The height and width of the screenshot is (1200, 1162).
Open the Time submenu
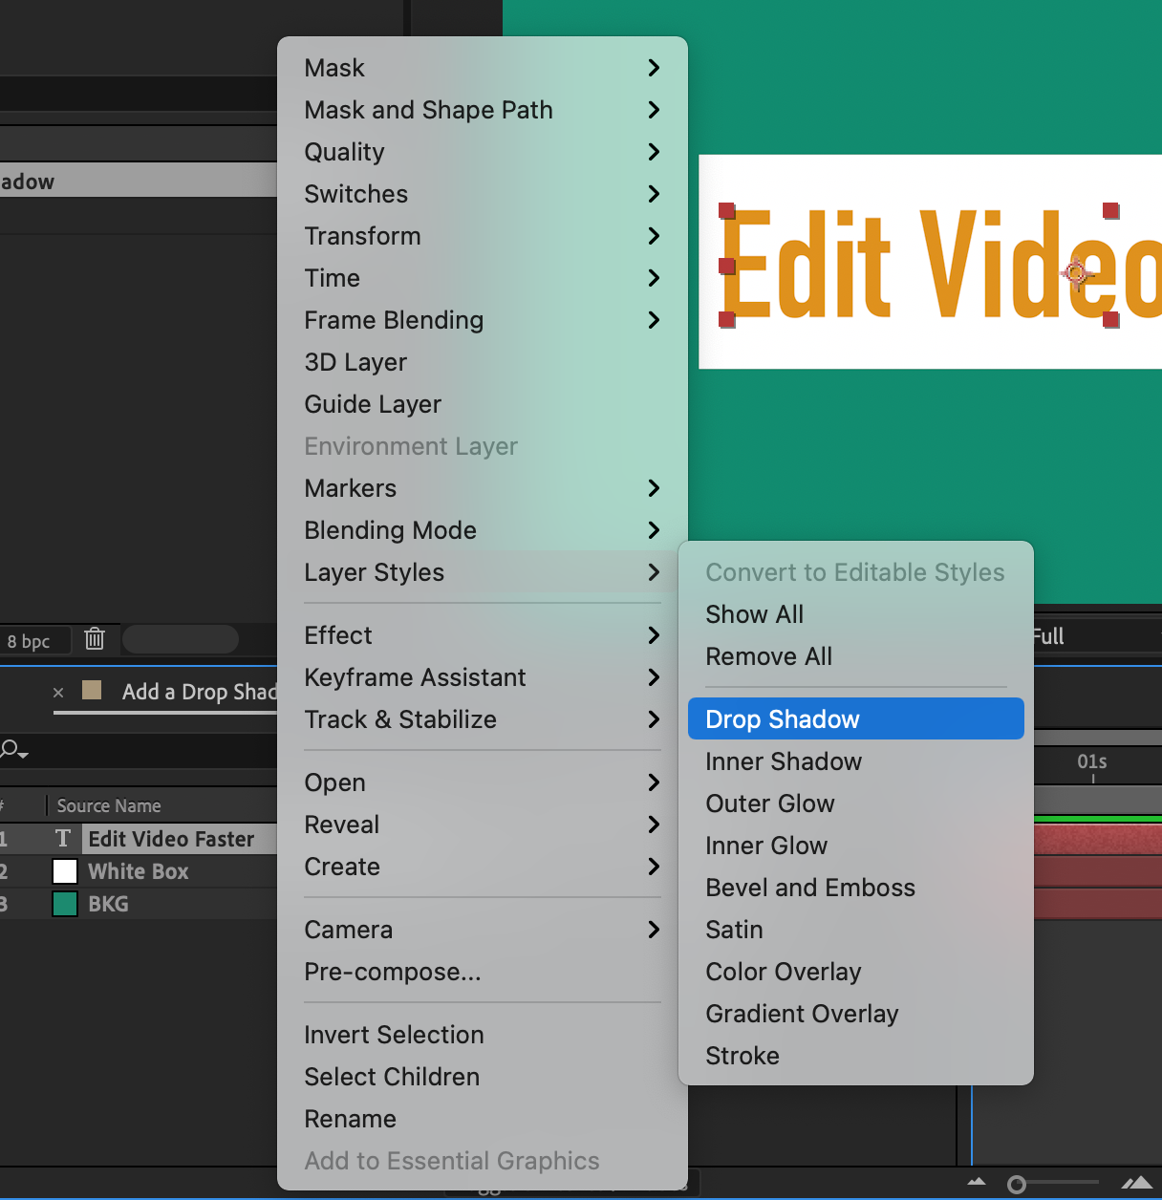(483, 278)
